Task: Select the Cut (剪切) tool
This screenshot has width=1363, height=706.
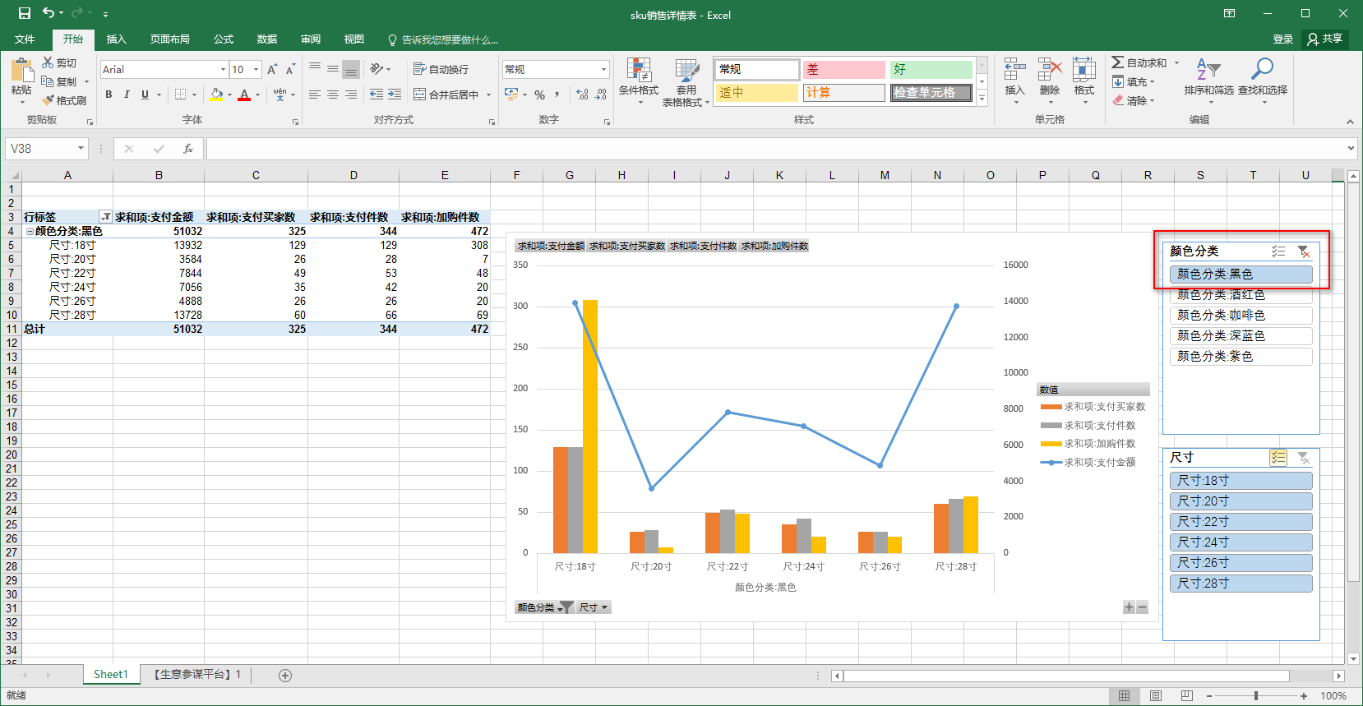Action: click(59, 62)
